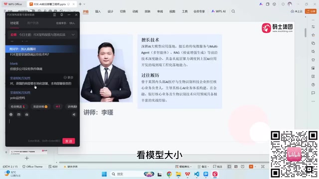This screenshot has height=179, width=319.
Task: Open Visual Studio Code from the taskbar
Action: pos(196,174)
